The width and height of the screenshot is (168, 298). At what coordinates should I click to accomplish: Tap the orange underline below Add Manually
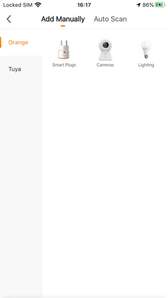coord(63,26)
